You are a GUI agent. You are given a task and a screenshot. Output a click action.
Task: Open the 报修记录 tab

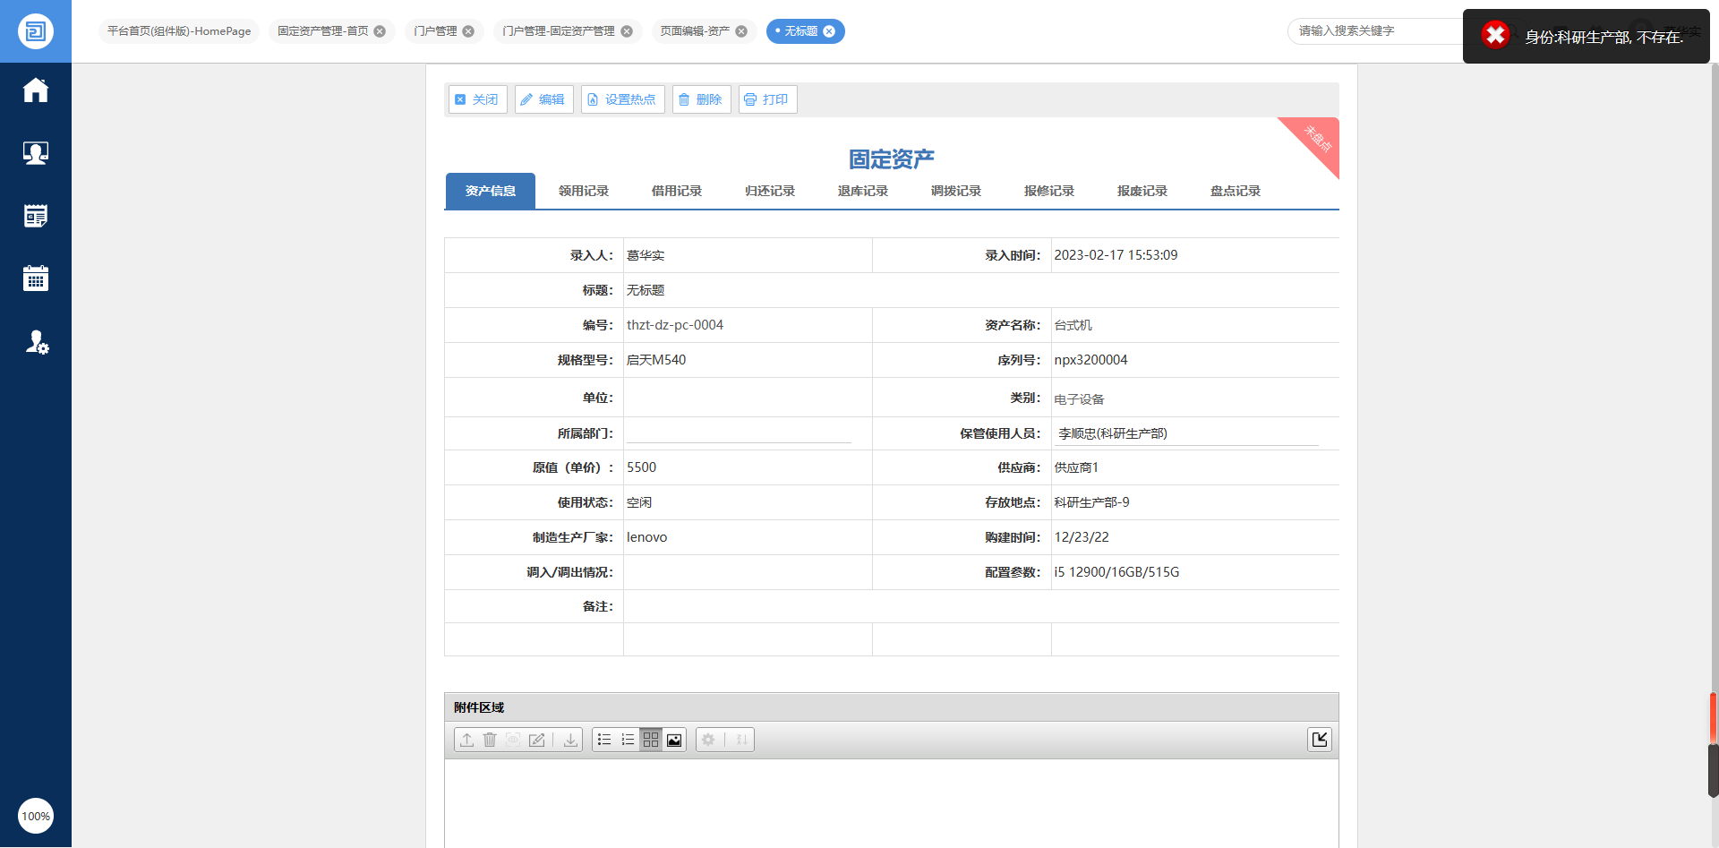[x=1048, y=191]
